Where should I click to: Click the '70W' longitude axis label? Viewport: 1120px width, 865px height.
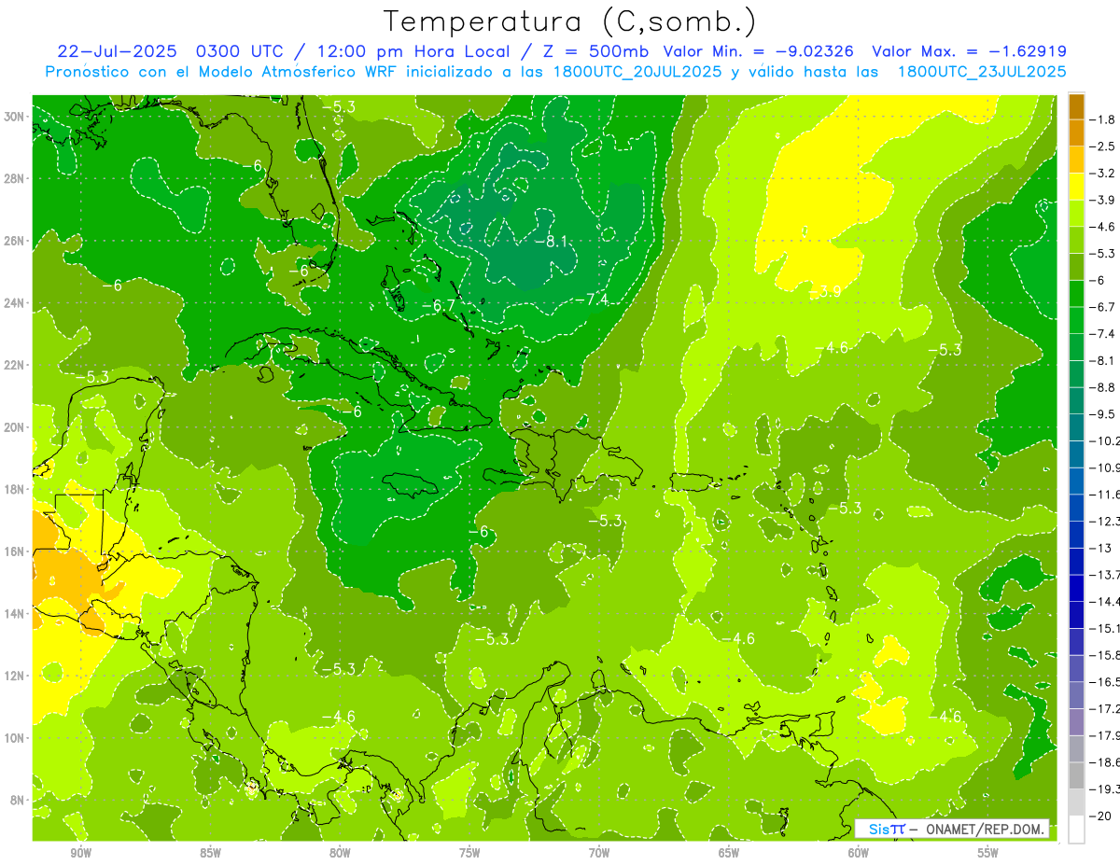599,854
